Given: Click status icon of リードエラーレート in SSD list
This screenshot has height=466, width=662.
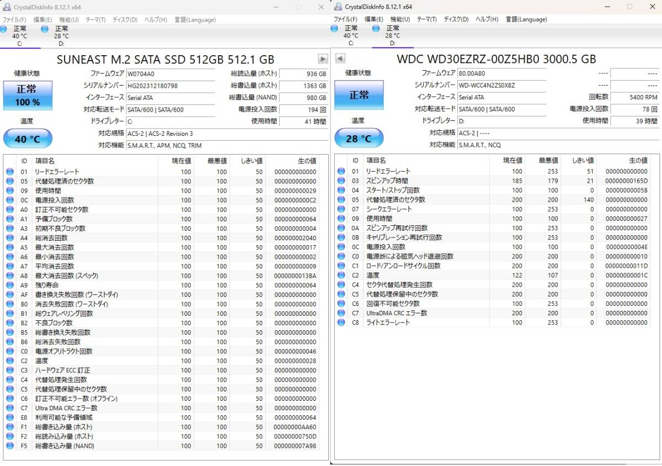Looking at the screenshot, I should [10, 172].
